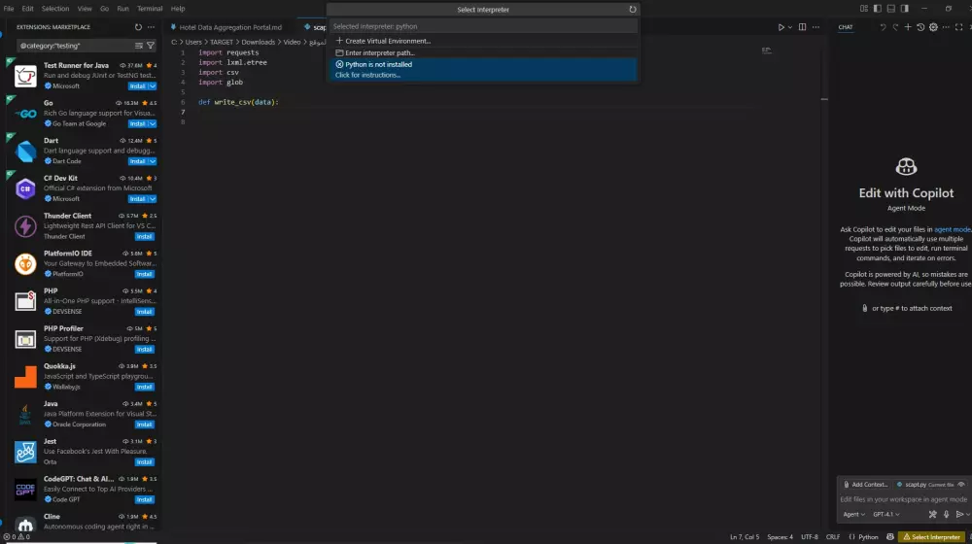Click Add Context button in chat
Image resolution: width=972 pixels, height=544 pixels.
pyautogui.click(x=865, y=485)
